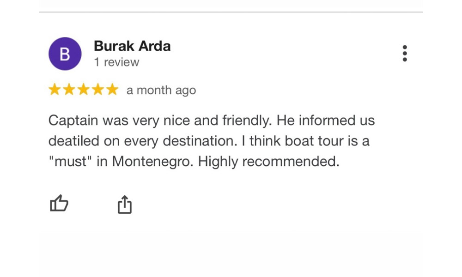Click the first yellow rating star

(x=55, y=90)
